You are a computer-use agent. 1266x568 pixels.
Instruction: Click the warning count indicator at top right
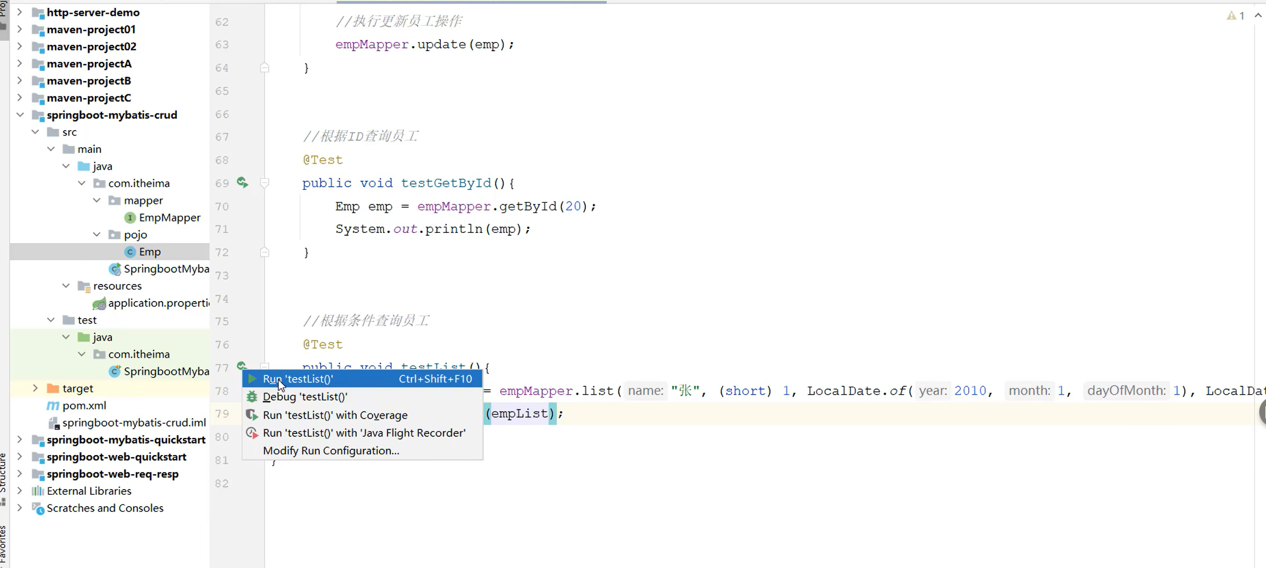click(1235, 15)
